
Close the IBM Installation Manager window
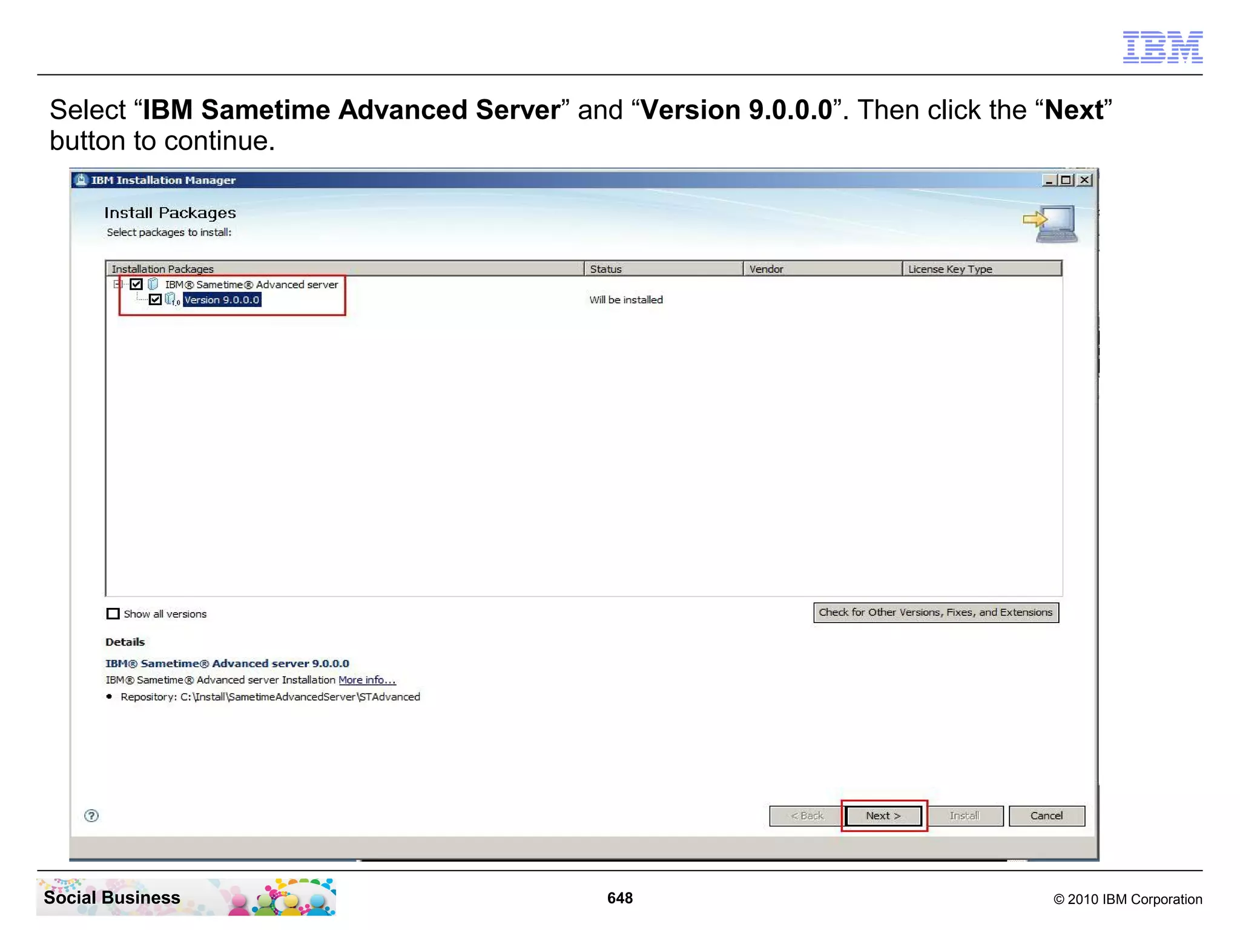[1084, 180]
